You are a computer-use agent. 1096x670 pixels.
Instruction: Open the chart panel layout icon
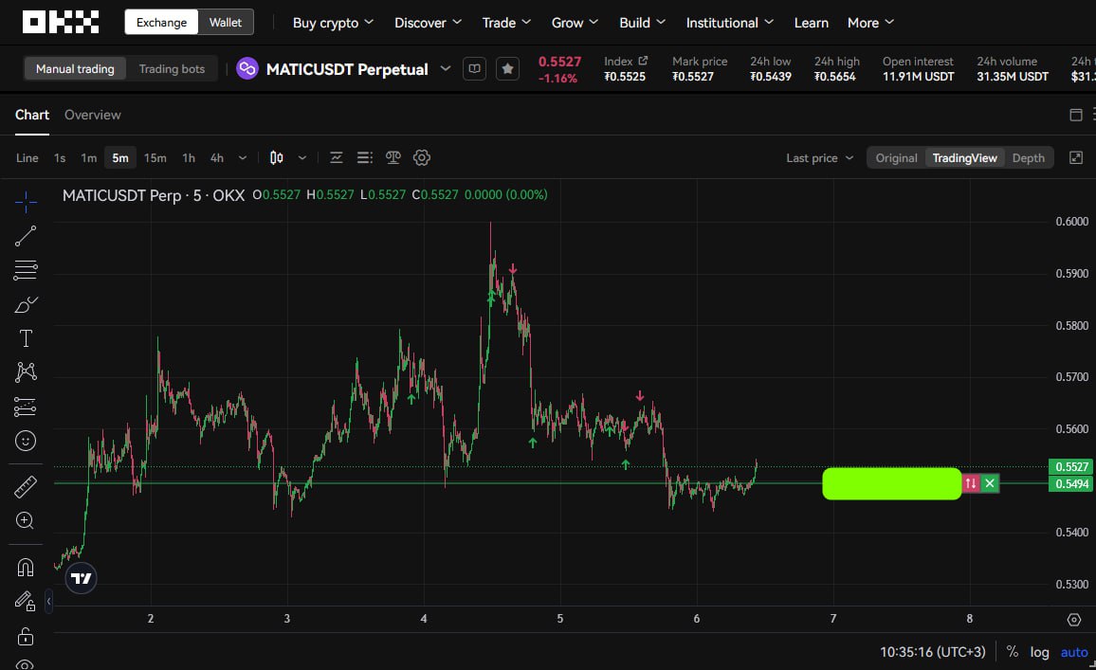coord(1076,115)
